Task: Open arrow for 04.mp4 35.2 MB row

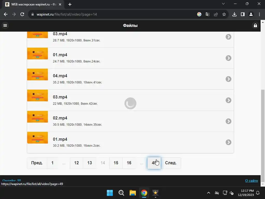Action: (228, 79)
